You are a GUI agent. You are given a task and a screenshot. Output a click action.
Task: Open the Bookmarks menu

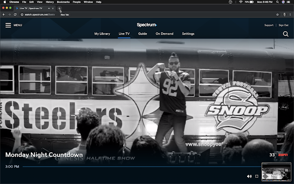(x=63, y=2)
